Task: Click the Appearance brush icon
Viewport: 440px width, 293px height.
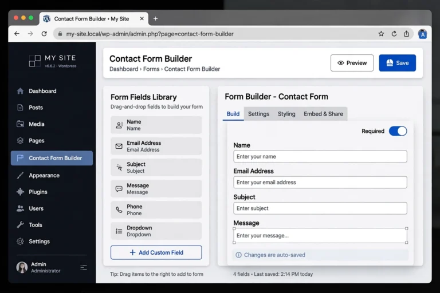Action: [x=20, y=176]
